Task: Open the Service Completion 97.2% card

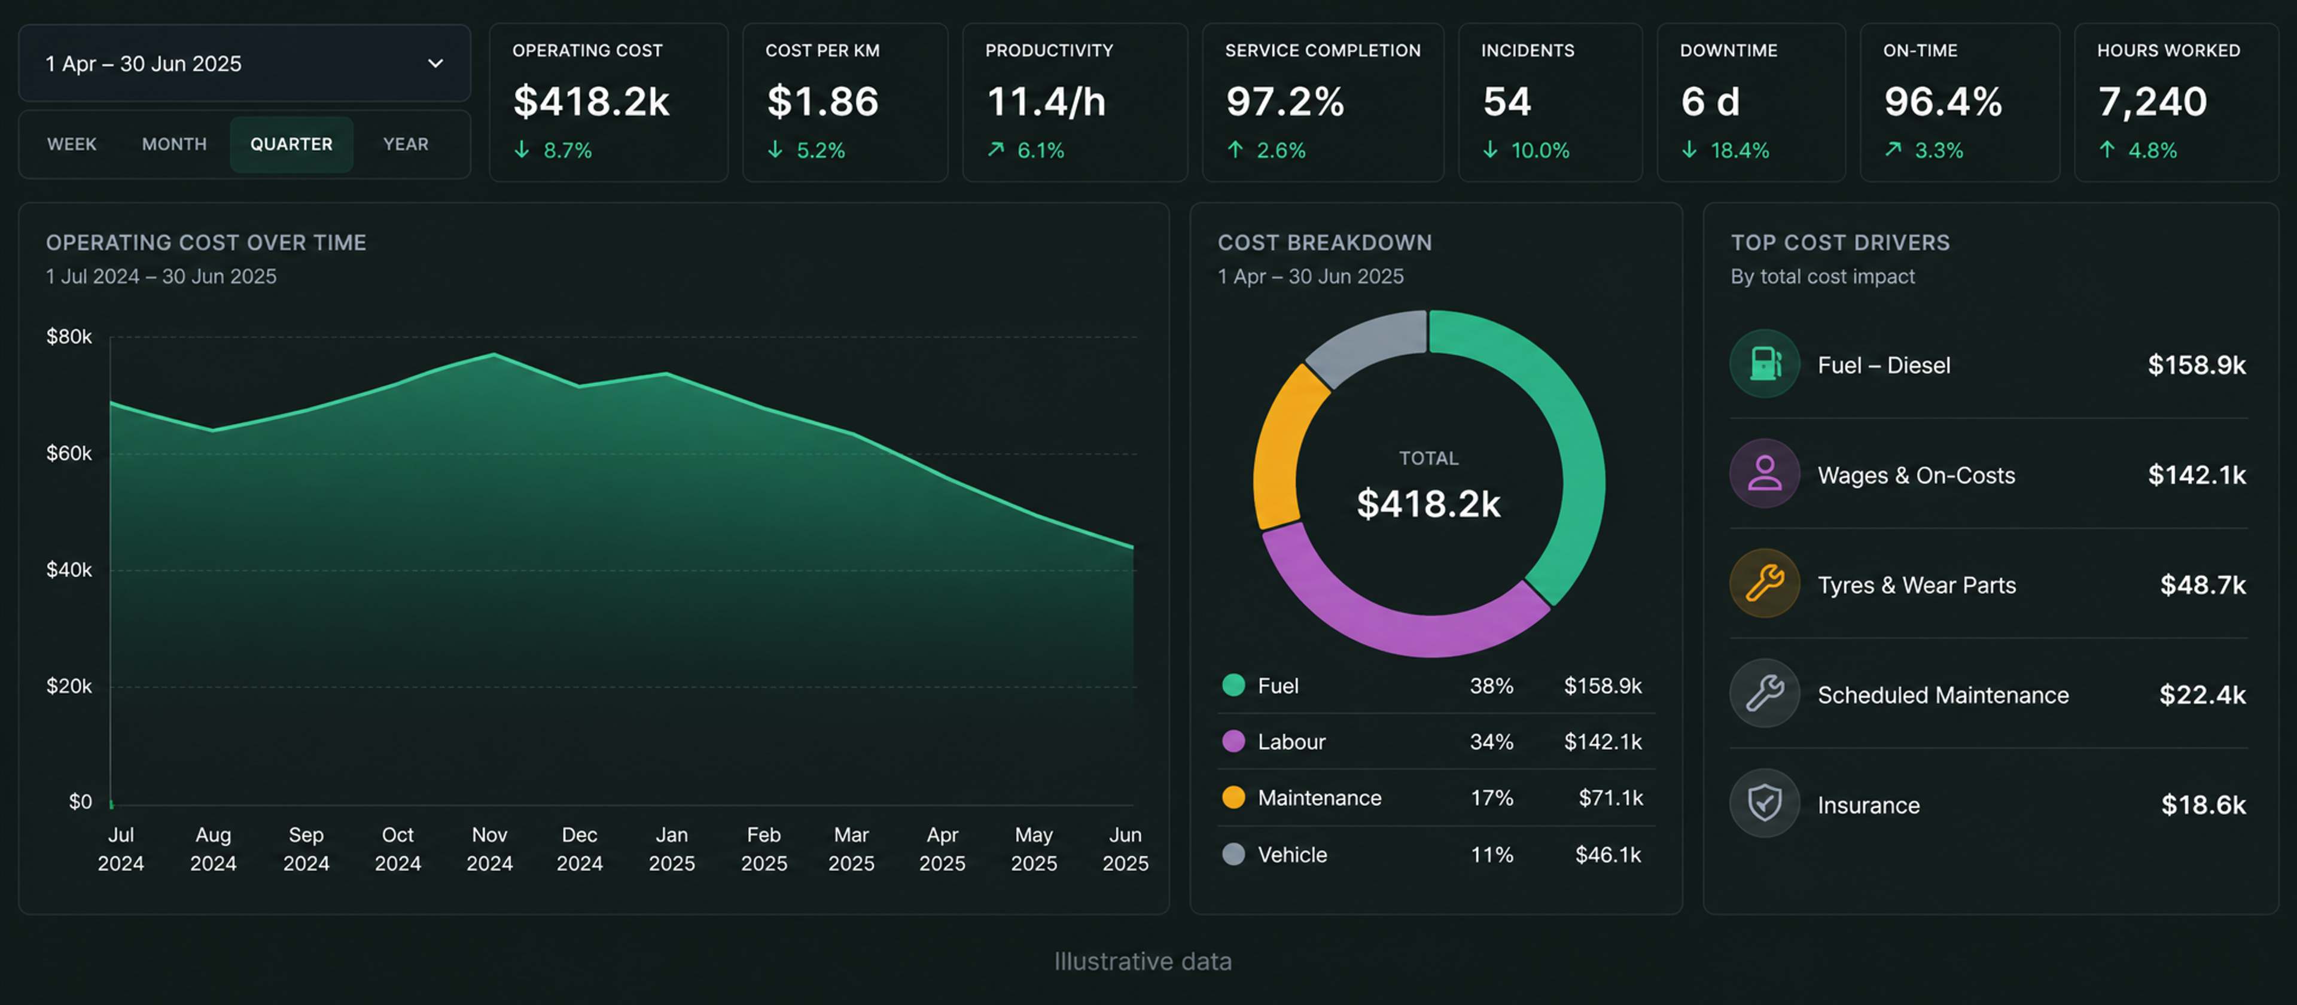Action: 1323,102
